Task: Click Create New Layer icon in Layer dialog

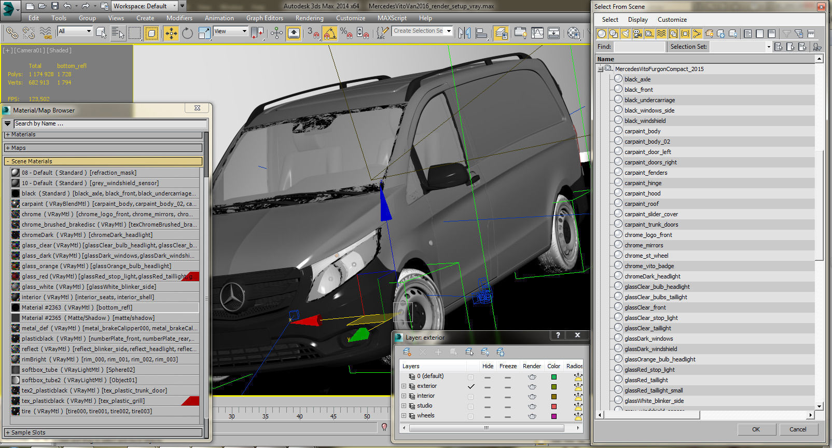Action: point(407,352)
